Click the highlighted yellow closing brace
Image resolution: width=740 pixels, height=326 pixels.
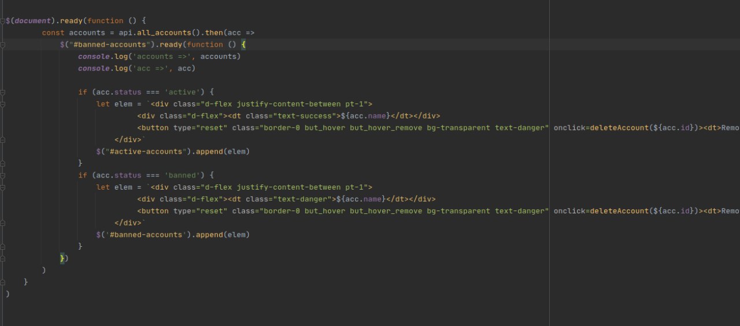[62, 258]
